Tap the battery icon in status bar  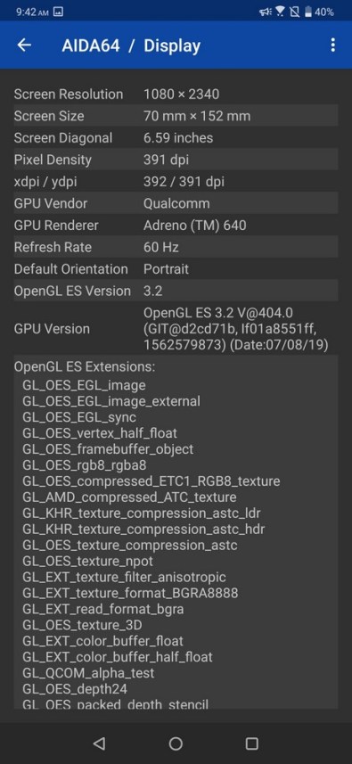tap(308, 12)
